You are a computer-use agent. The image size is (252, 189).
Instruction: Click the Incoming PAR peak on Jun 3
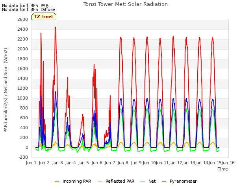(x=56, y=27)
